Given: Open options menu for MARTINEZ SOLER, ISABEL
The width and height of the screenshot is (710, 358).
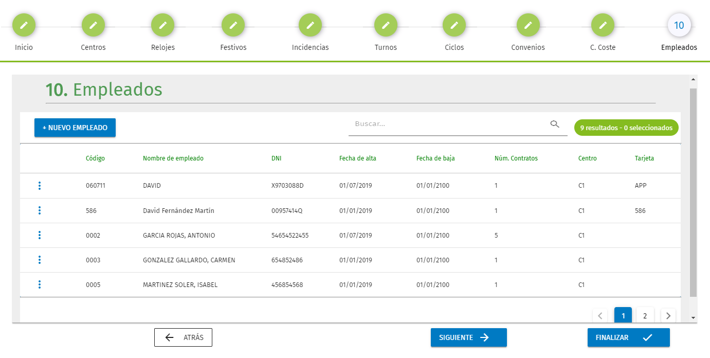Looking at the screenshot, I should pos(40,284).
